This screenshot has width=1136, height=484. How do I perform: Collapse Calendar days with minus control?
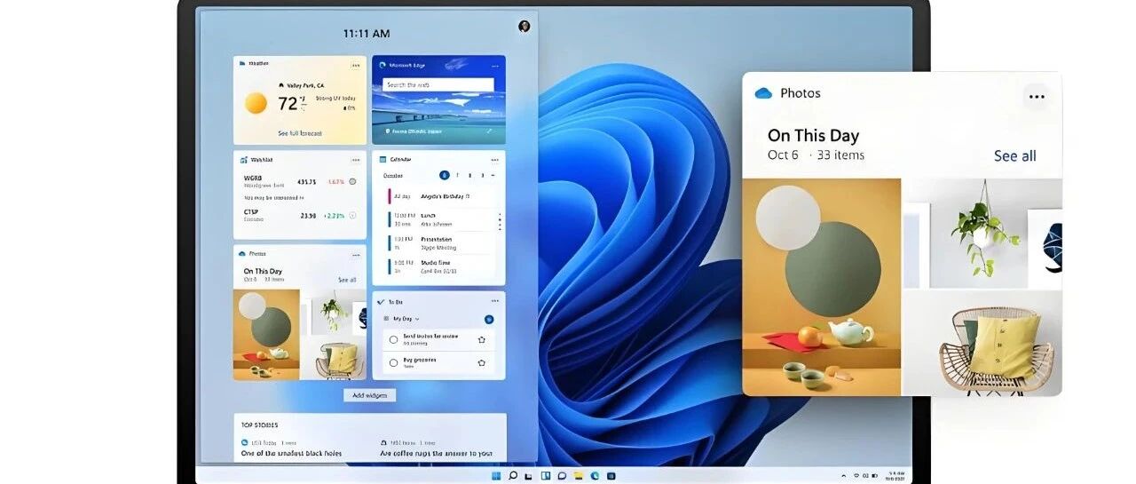[x=493, y=175]
